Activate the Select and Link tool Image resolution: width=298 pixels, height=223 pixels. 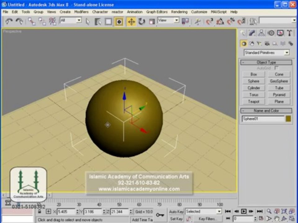click(x=32, y=21)
